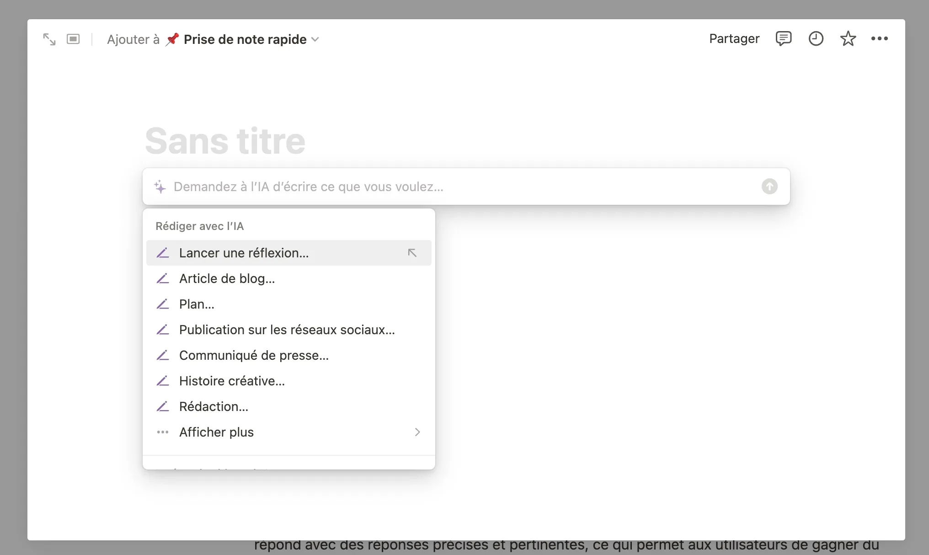This screenshot has height=555, width=929.
Task: Favorite the page with star icon
Action: [848, 39]
